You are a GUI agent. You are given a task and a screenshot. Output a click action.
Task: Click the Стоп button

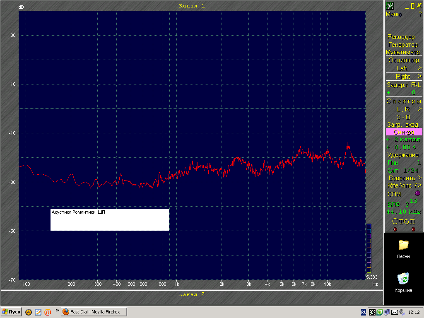point(404,221)
